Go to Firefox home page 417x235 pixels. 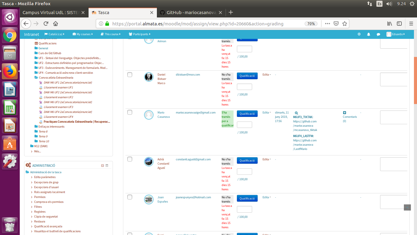click(56, 24)
